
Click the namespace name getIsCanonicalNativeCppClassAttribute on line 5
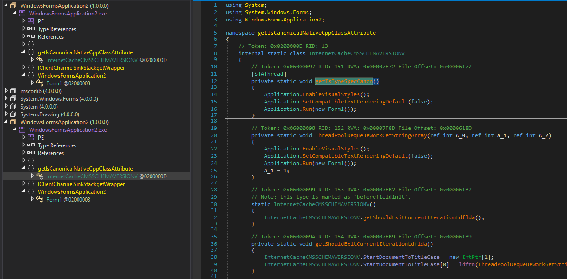click(x=317, y=33)
